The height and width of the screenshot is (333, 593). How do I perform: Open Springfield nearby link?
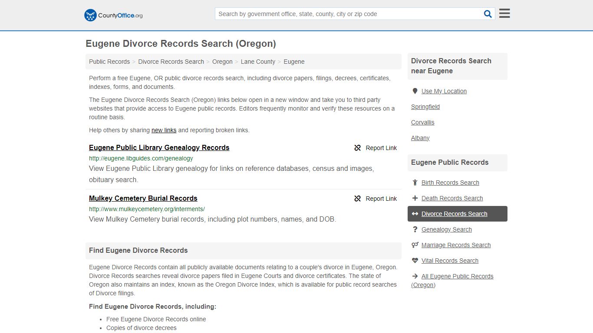[x=425, y=107]
